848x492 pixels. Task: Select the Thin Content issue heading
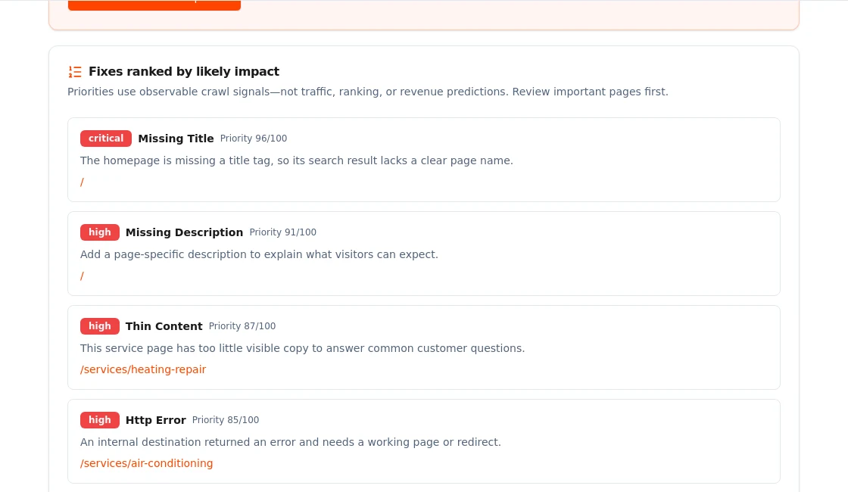pyautogui.click(x=164, y=326)
